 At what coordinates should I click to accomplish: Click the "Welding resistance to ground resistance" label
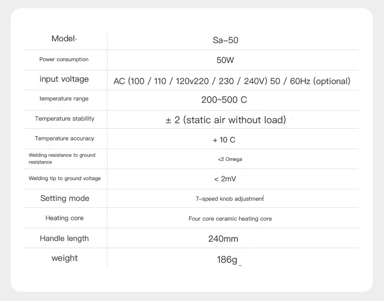click(x=62, y=158)
